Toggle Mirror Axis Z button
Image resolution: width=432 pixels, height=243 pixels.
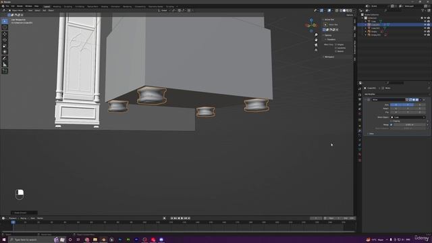coord(420,105)
